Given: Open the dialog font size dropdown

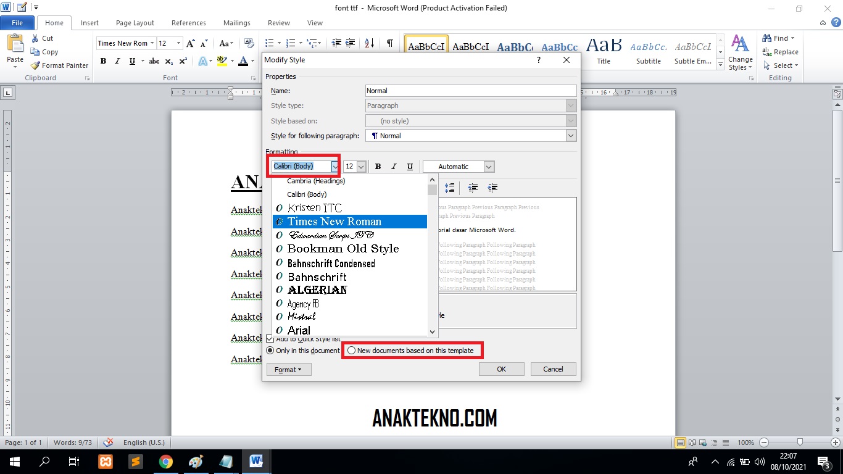Looking at the screenshot, I should coord(361,167).
